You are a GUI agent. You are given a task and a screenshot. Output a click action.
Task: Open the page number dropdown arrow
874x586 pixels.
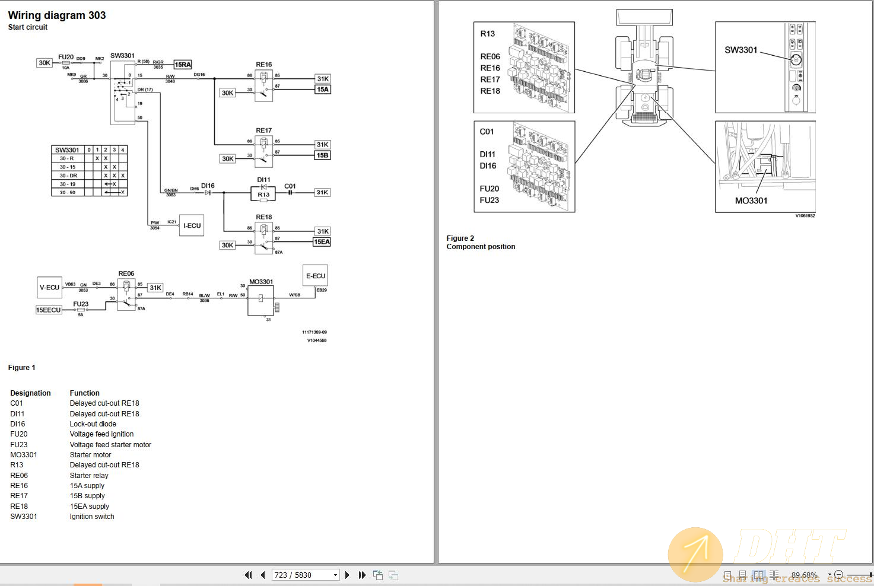coord(335,575)
